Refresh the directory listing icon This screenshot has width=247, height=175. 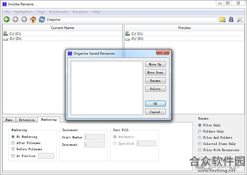click(x=42, y=19)
